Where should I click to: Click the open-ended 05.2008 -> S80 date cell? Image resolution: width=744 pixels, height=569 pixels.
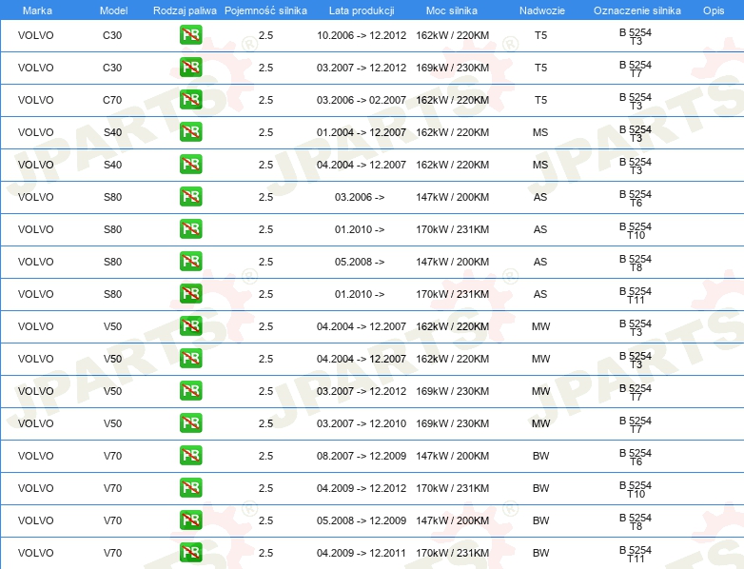pyautogui.click(x=360, y=262)
